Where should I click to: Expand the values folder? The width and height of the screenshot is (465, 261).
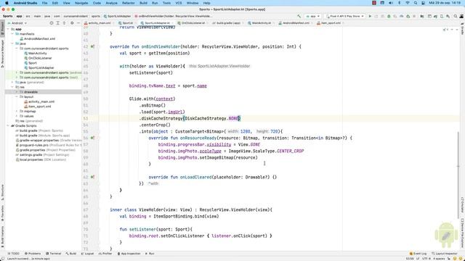[x=17, y=116]
